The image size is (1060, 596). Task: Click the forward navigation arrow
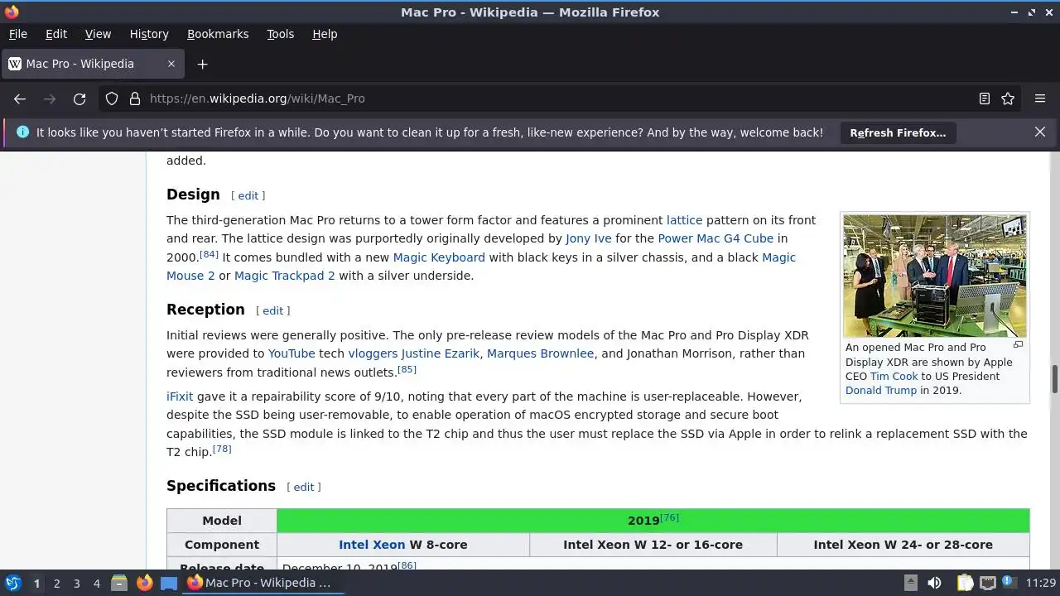coord(50,99)
